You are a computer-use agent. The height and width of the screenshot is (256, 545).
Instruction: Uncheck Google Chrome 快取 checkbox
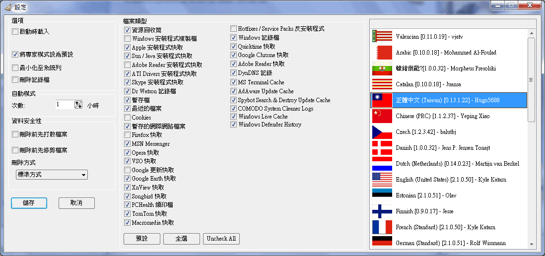234,55
